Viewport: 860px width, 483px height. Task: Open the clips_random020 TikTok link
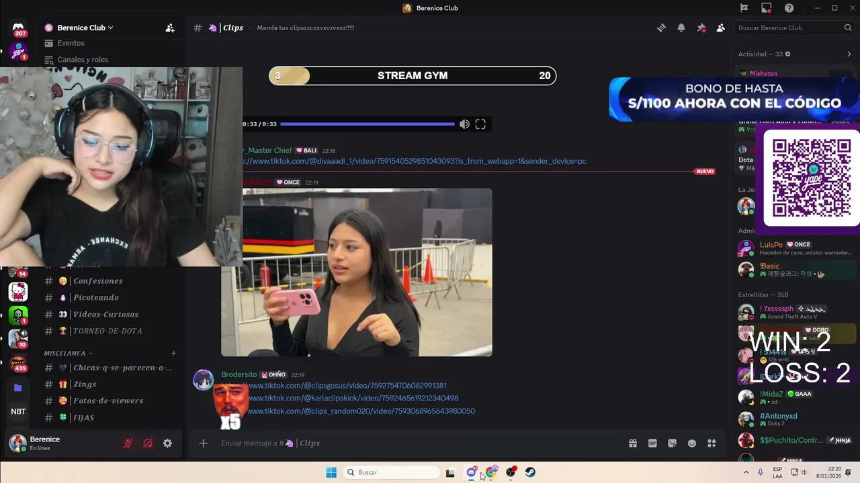pos(361,411)
